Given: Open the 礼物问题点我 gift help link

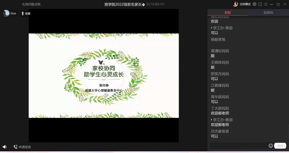Looking at the screenshot, I should (31, 4).
